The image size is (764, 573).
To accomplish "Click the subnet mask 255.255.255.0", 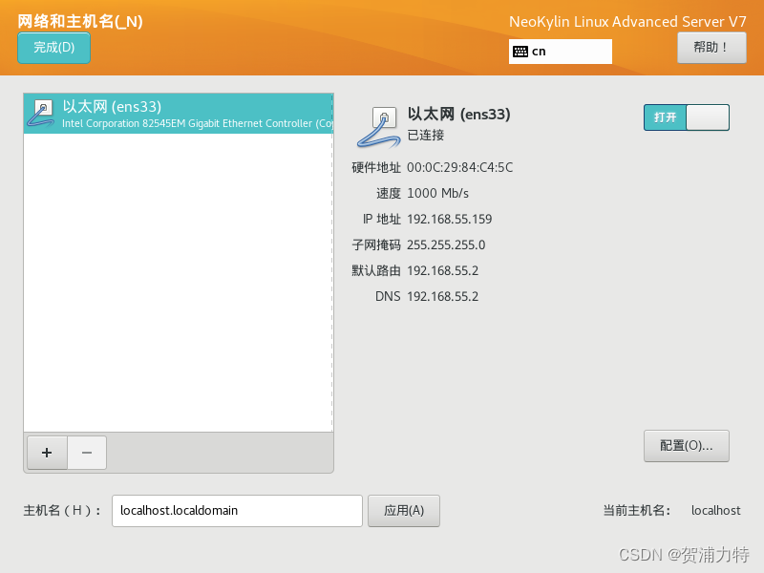I will pyautogui.click(x=446, y=245).
